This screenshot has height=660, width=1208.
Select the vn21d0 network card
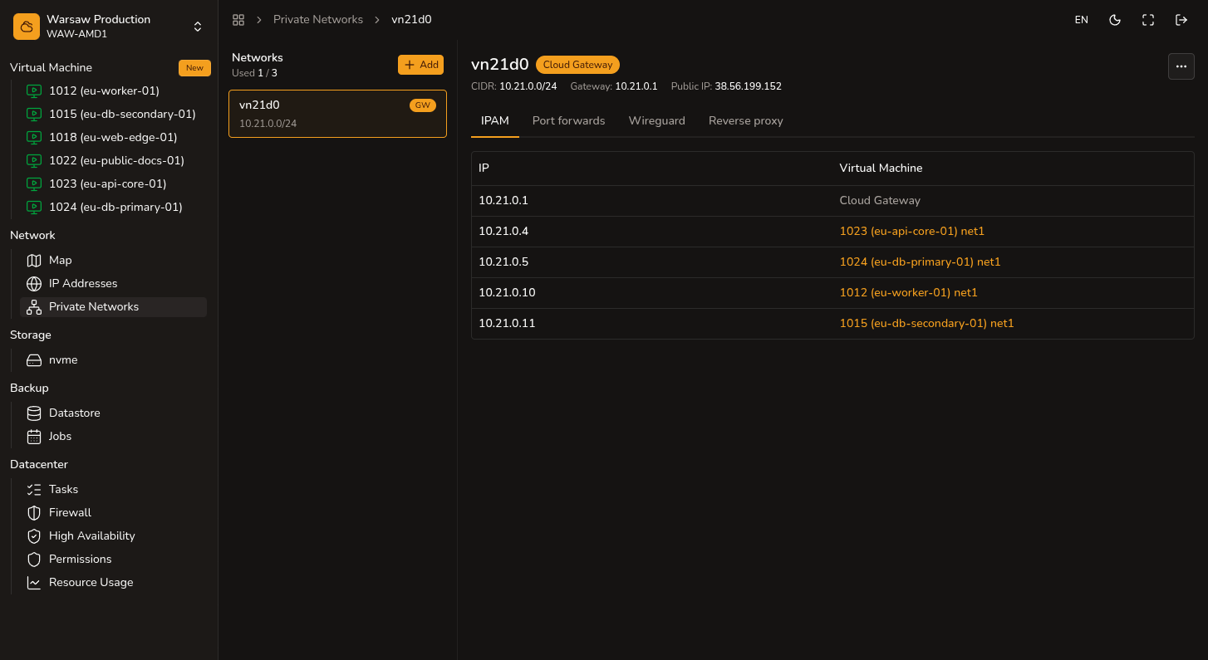coord(337,114)
